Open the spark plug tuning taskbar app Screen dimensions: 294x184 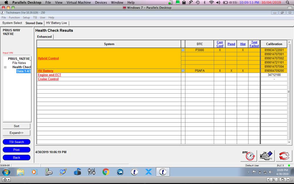click(91, 172)
